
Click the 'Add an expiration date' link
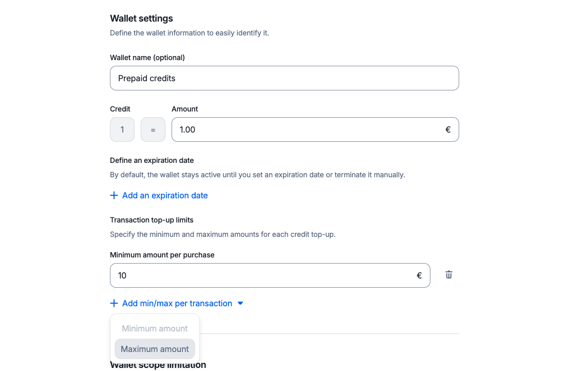[x=165, y=195]
